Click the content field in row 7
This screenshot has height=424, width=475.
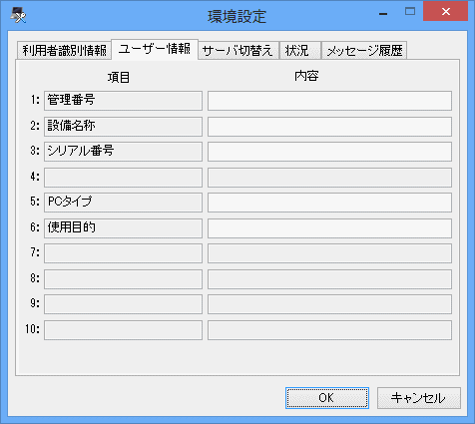click(329, 253)
